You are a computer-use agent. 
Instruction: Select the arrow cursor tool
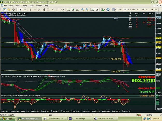pos(20,10)
